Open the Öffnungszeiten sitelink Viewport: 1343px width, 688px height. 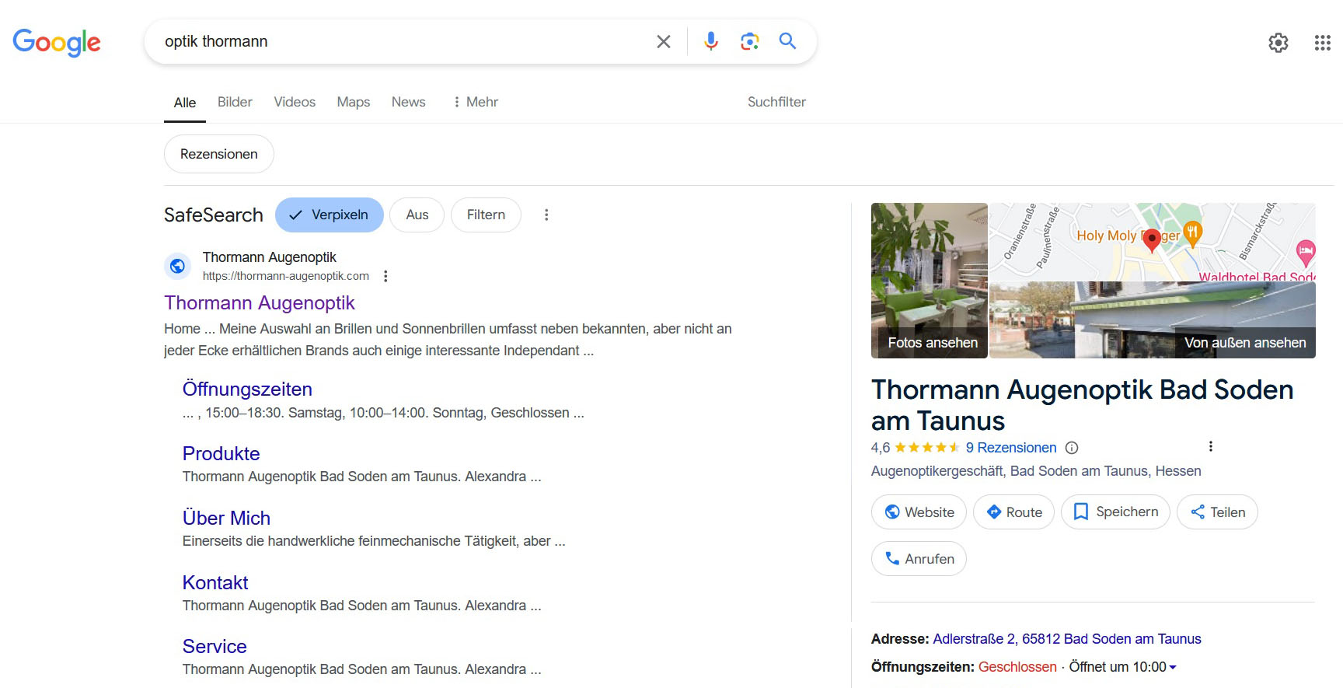pos(247,389)
